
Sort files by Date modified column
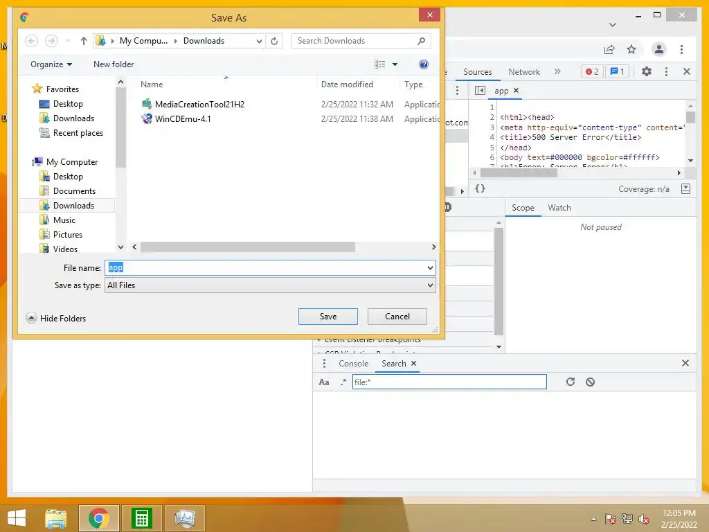point(347,84)
